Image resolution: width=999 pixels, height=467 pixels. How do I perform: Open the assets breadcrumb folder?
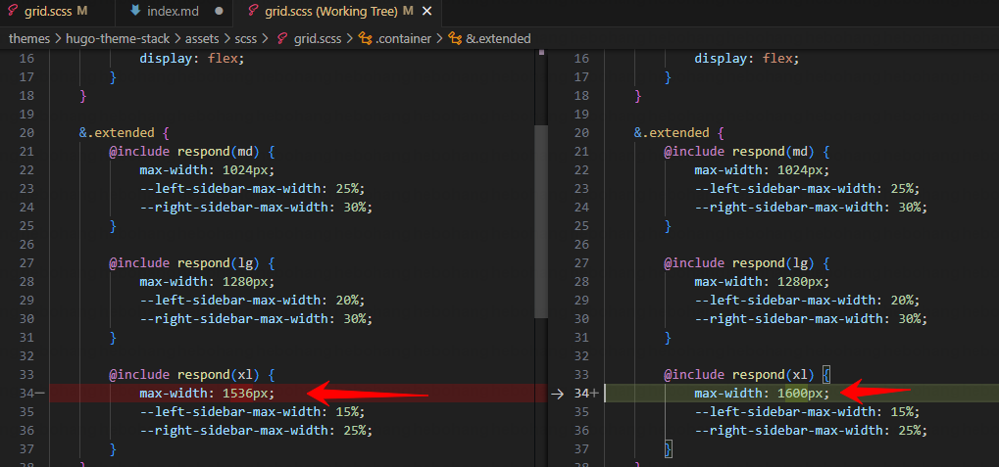pos(202,39)
